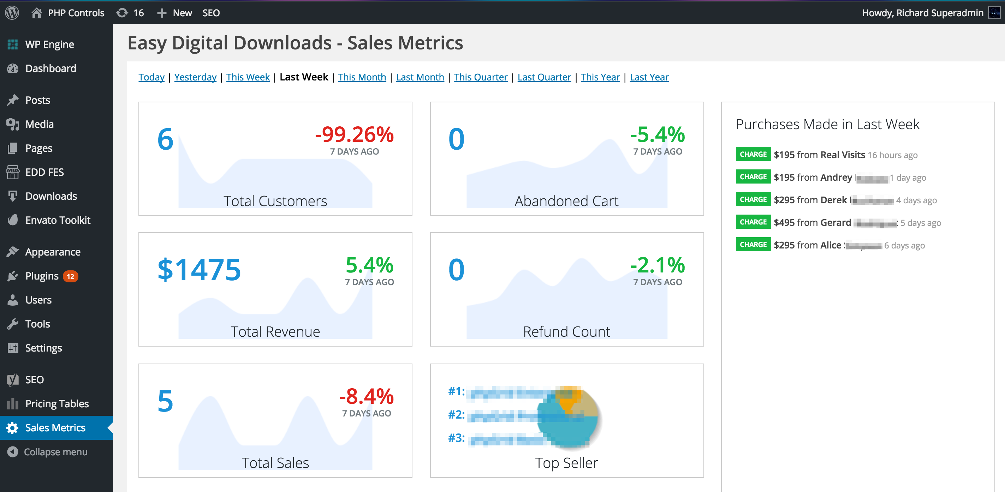Show Last Month metrics
Screen dimensions: 1005x492
[x=420, y=77]
